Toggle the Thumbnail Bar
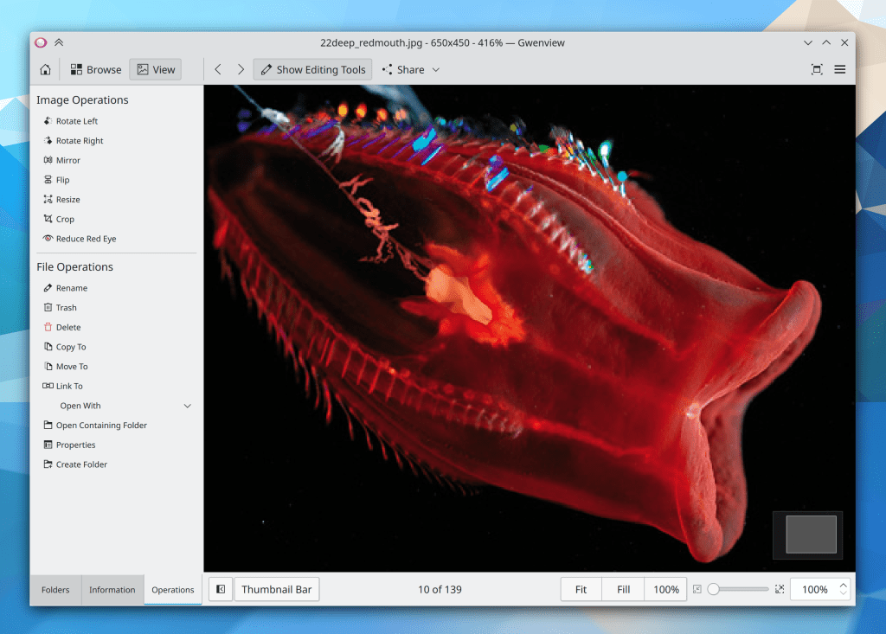This screenshot has width=886, height=634. pos(276,590)
